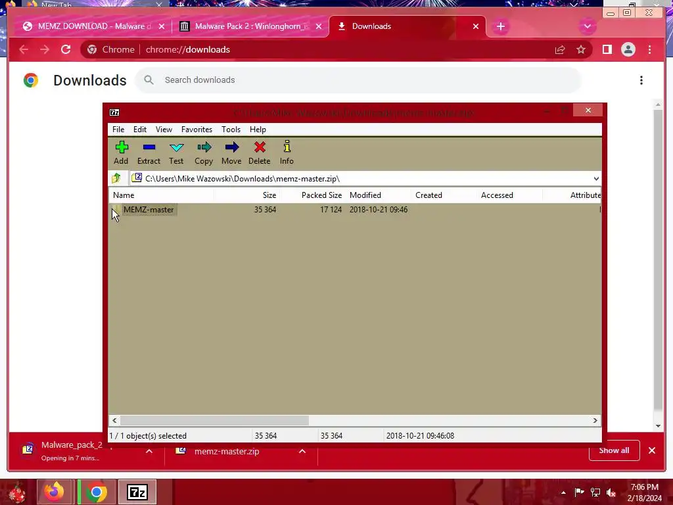The height and width of the screenshot is (505, 673).
Task: Focus the Search downloads field
Action: tap(358, 80)
